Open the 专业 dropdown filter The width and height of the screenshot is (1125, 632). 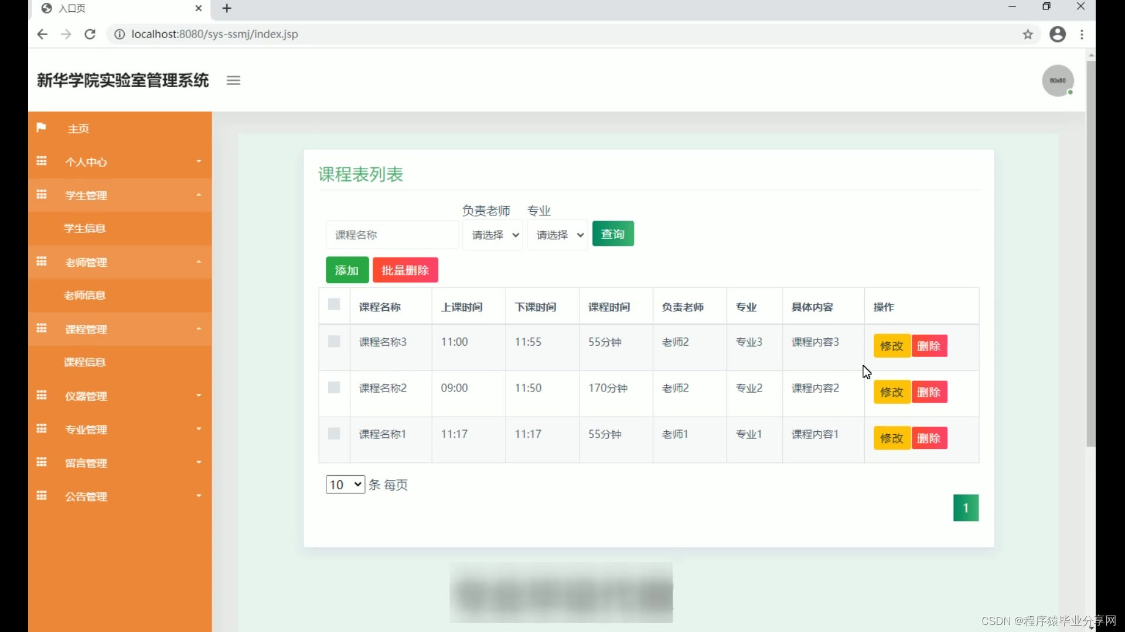(x=557, y=235)
